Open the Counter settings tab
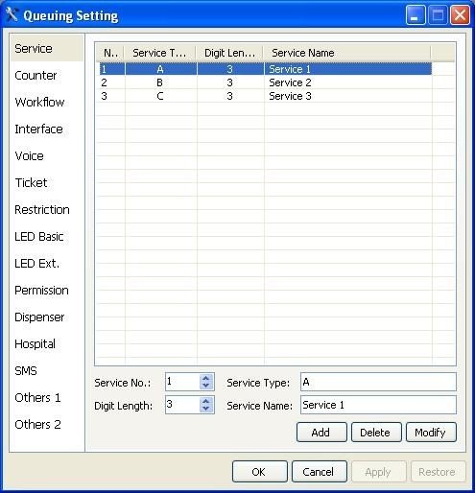This screenshot has width=475, height=493. click(36, 76)
